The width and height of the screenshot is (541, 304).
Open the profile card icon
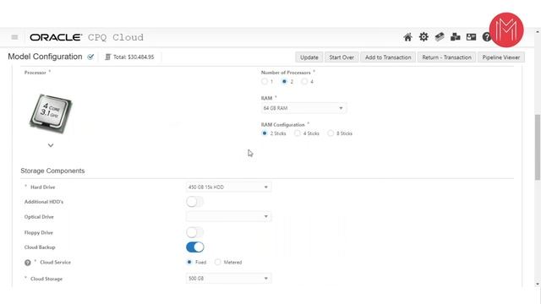(472, 37)
